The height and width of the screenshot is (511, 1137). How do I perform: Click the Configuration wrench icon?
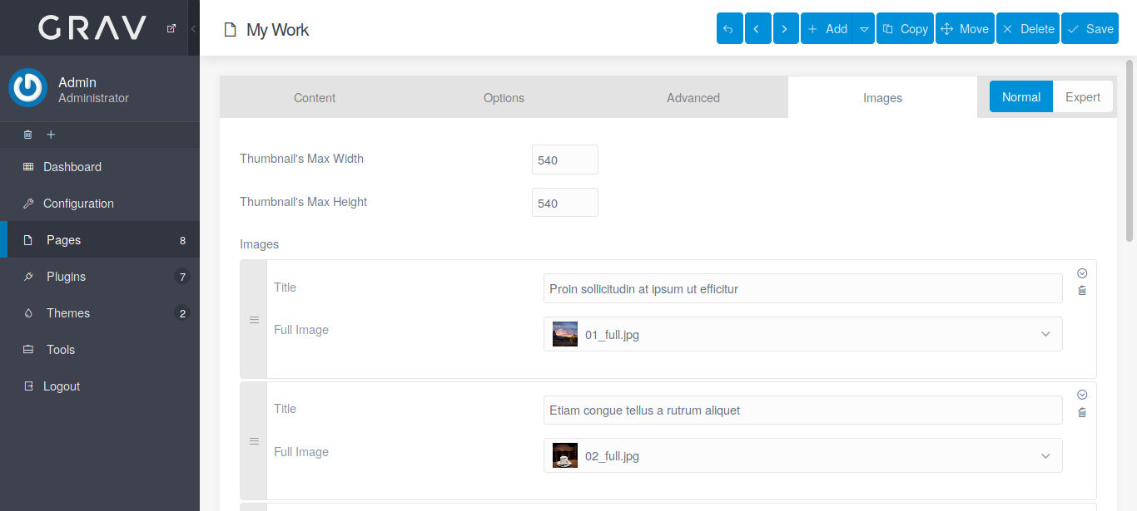[28, 204]
